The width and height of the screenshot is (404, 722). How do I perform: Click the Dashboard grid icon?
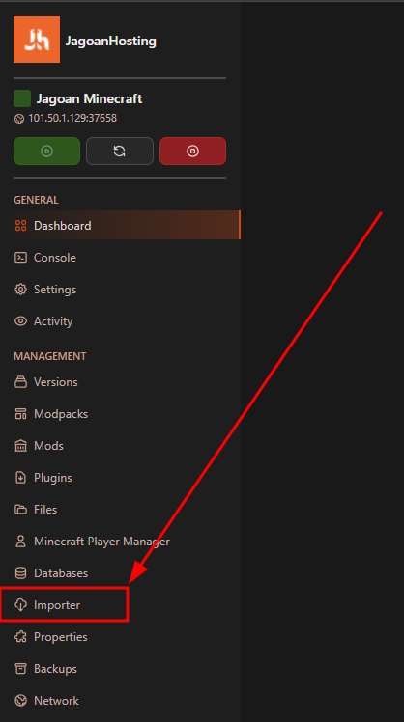[20, 226]
